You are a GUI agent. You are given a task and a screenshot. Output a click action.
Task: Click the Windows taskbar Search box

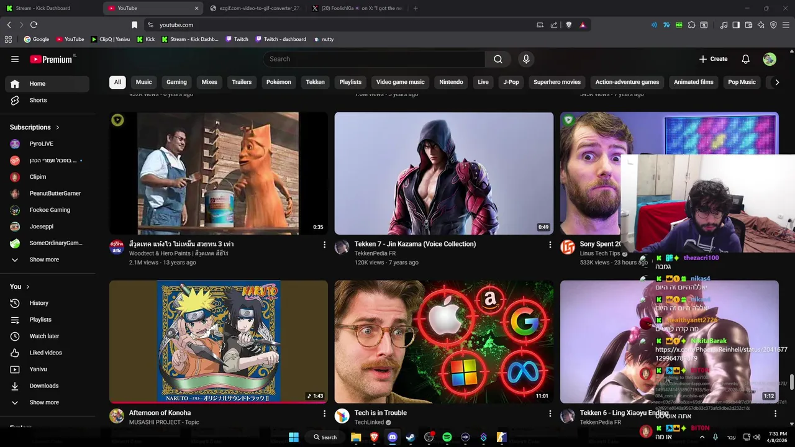(x=325, y=437)
